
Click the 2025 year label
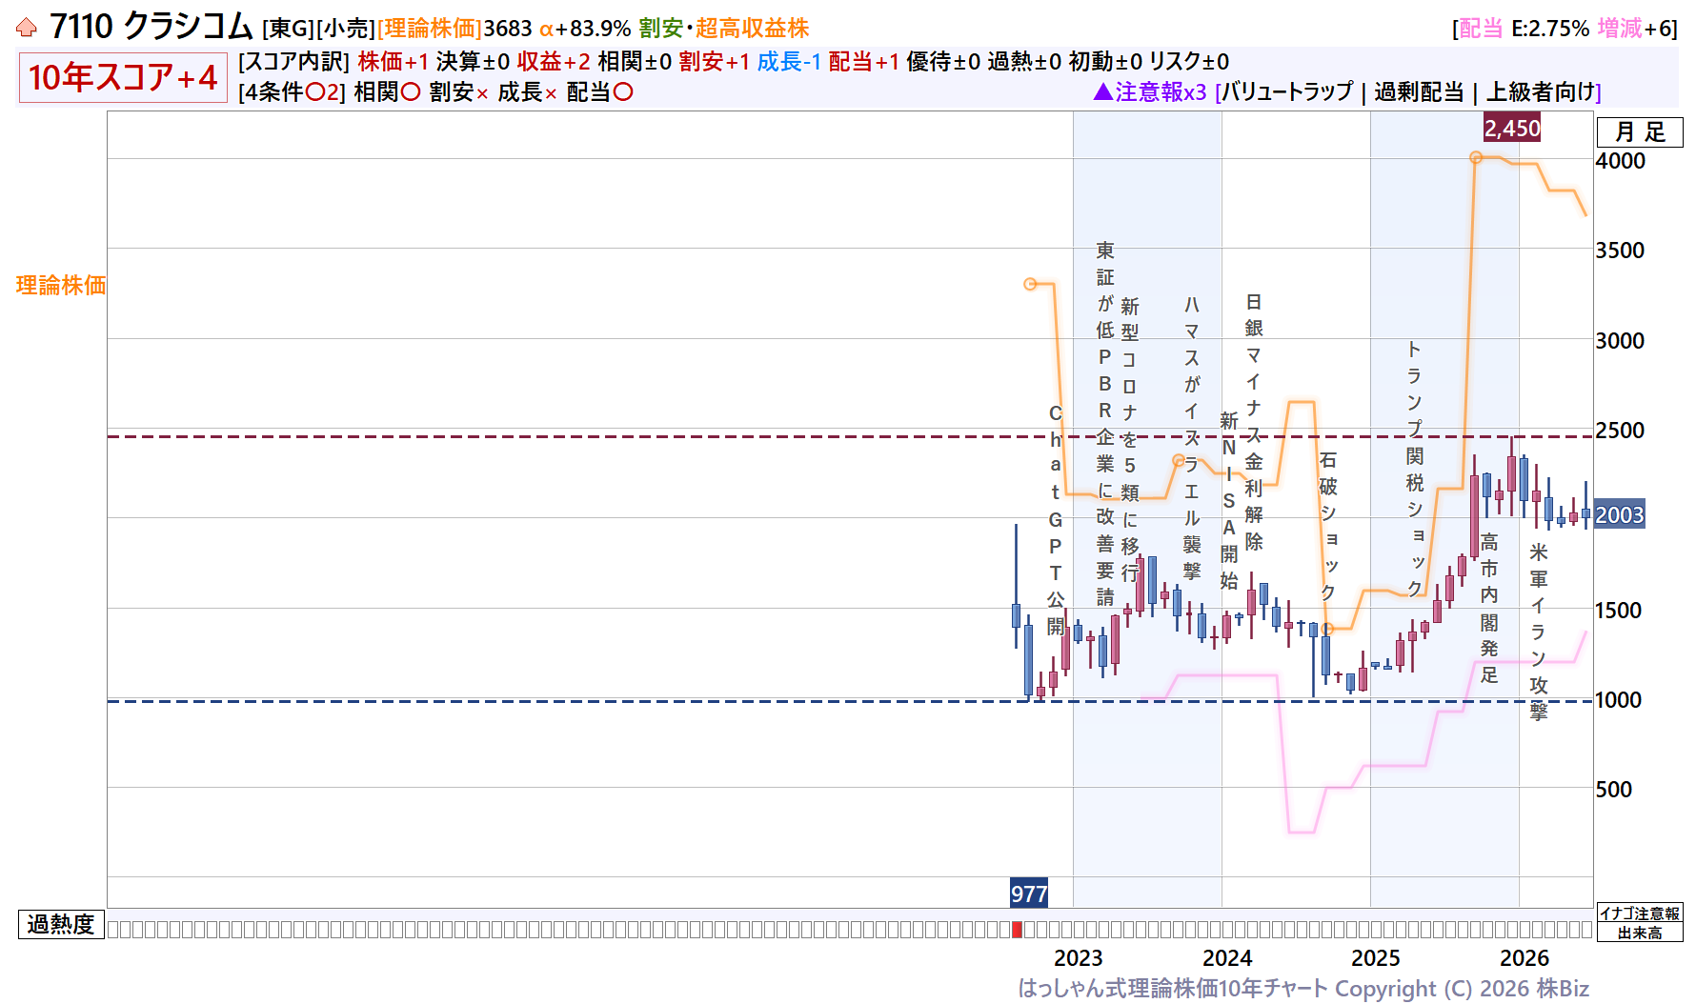pos(1376,958)
